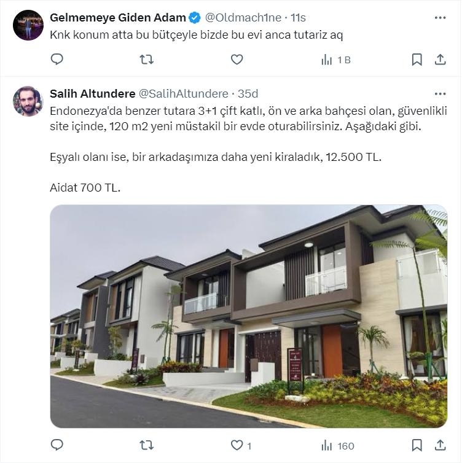Screen dimensions: 462x463
Task: Share Salih Altundere's tweet
Action: (440, 445)
